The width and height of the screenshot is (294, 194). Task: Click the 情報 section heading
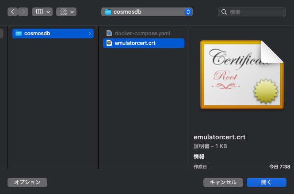(199, 157)
